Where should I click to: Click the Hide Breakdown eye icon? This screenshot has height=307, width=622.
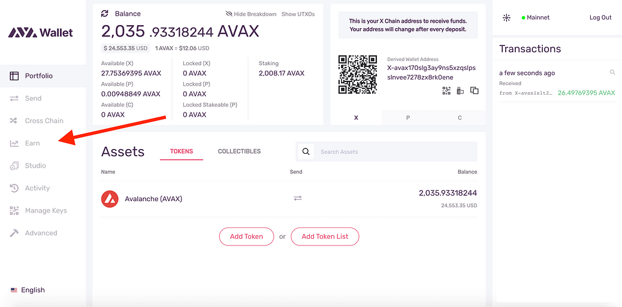click(229, 14)
